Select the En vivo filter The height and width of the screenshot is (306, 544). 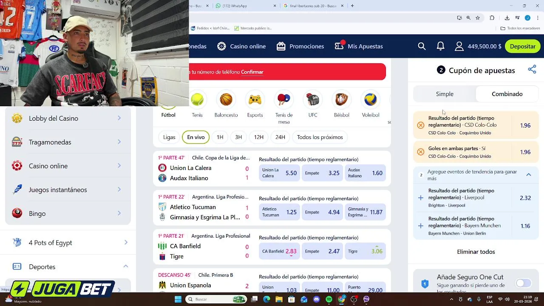pos(196,137)
